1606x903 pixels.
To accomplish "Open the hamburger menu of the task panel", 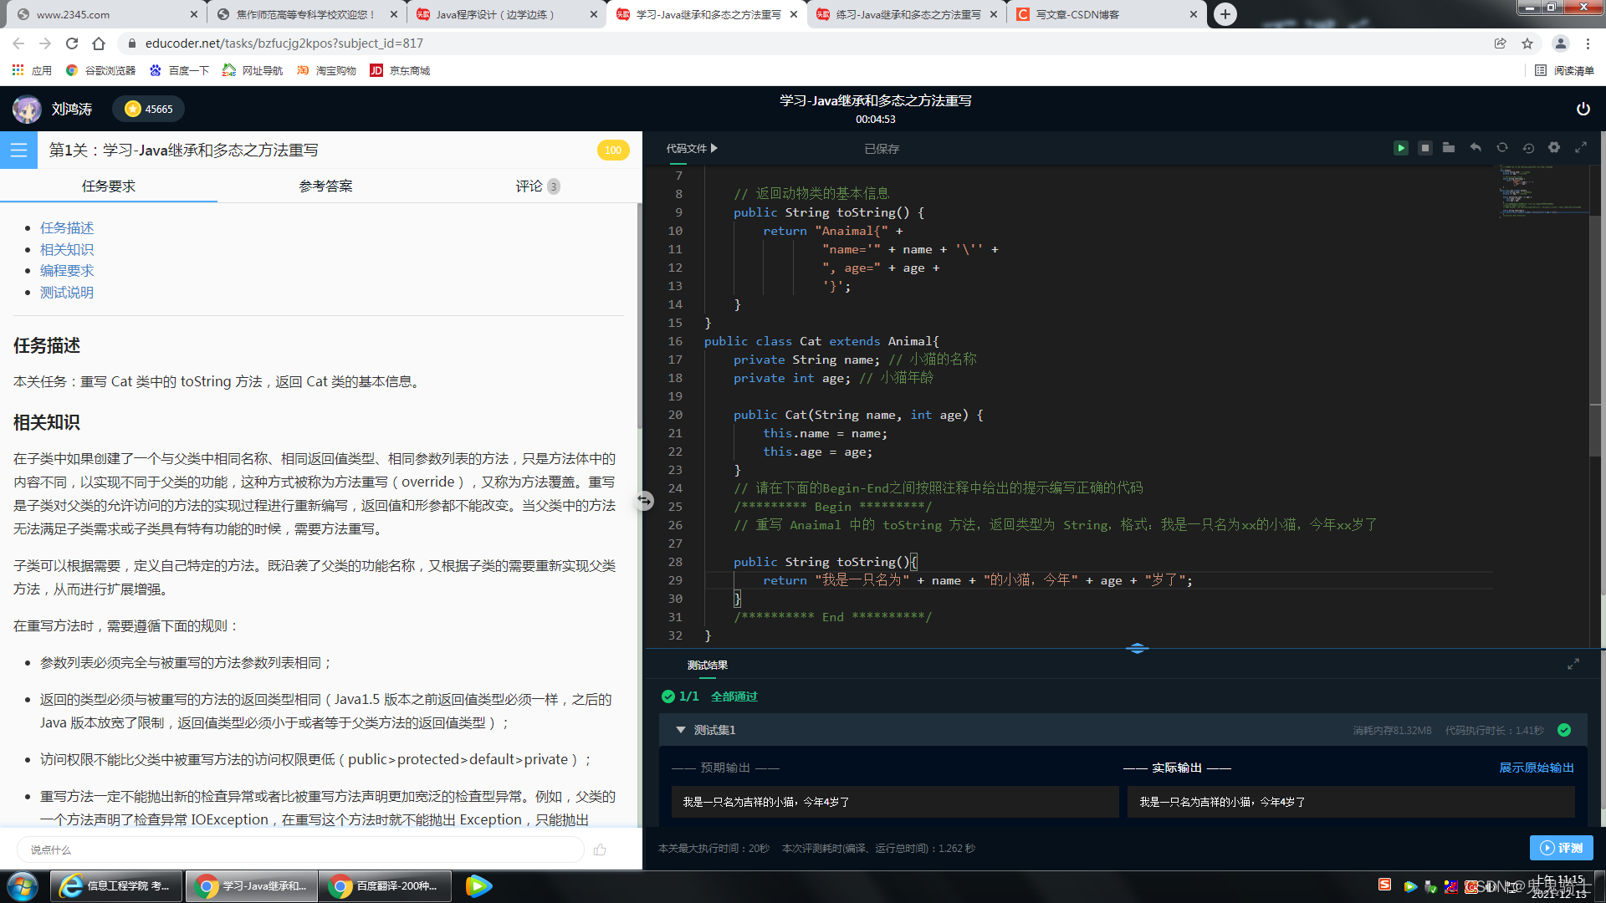I will [x=18, y=150].
